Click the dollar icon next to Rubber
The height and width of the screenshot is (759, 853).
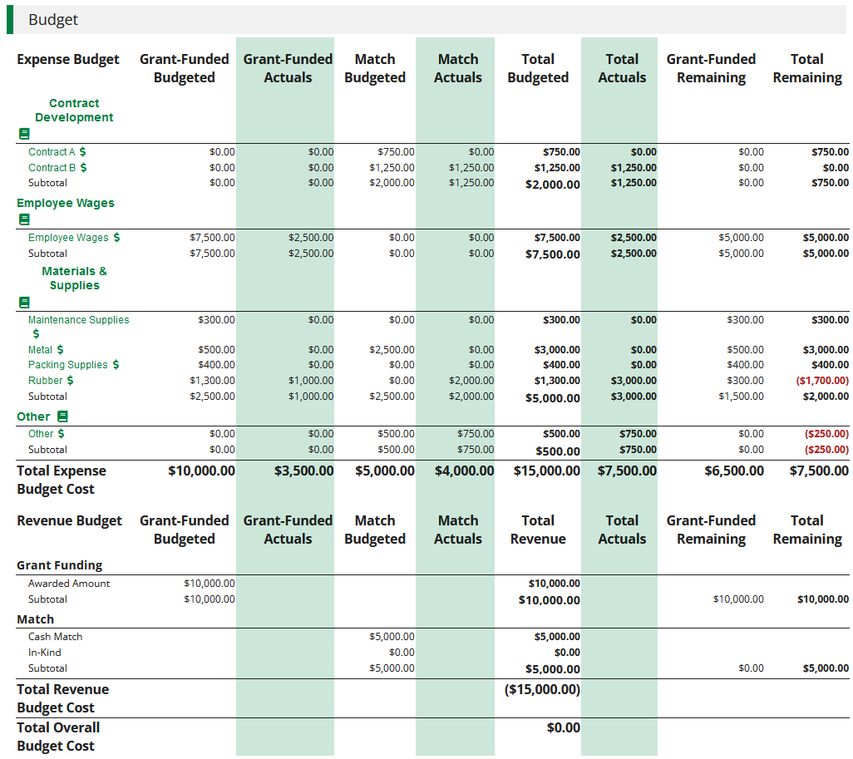[70, 381]
